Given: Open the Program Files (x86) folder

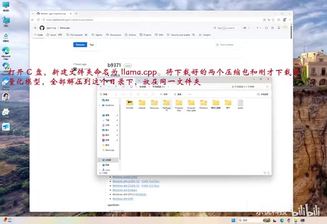Looking at the screenshot, I should (191, 106).
